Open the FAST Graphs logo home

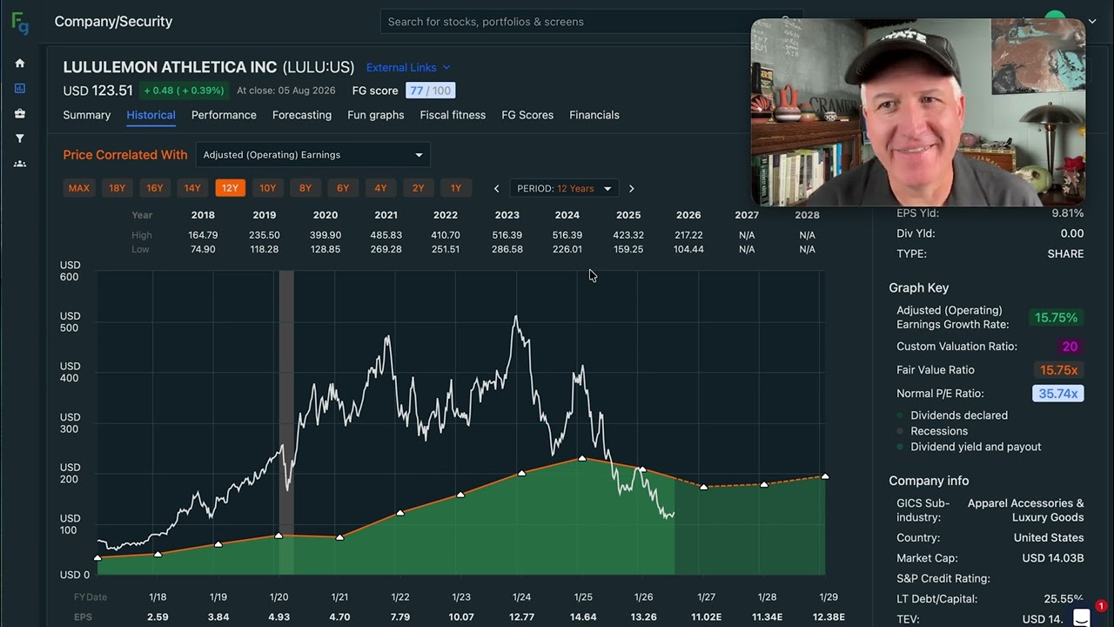tap(20, 23)
